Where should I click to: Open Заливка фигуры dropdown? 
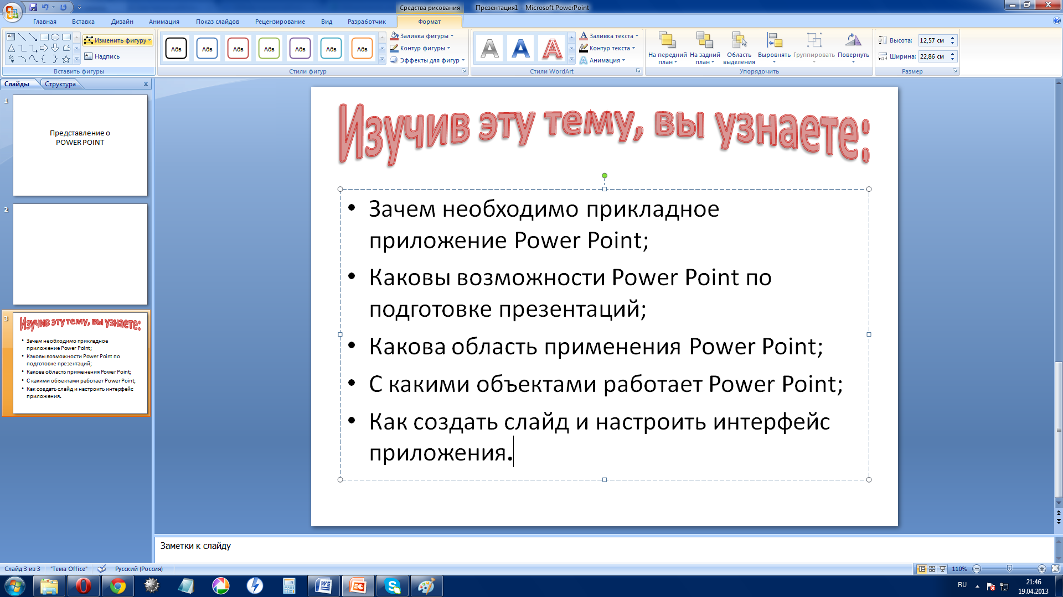coord(422,36)
